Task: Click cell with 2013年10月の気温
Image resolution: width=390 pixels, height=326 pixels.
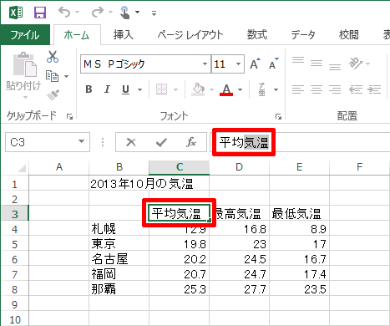Action: point(142,184)
